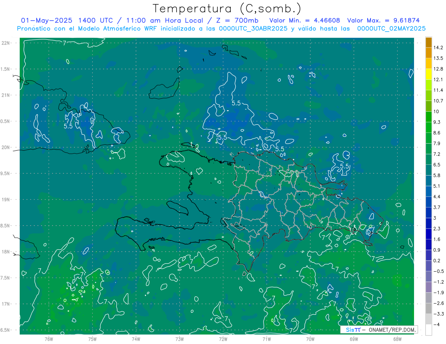Pick the purple swatch between -1.2 and -1.9
Screen dimensions: 446x344
click(x=429, y=288)
